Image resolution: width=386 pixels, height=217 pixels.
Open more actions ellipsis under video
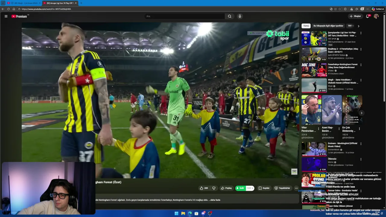click(x=296, y=188)
